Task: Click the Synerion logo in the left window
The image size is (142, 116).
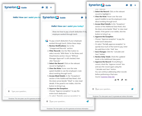Action: pos(12,7)
